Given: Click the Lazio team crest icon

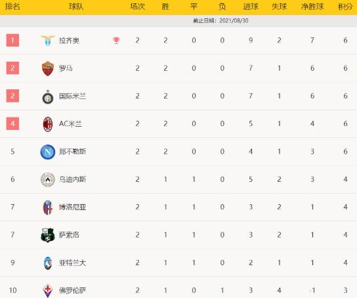Looking at the screenshot, I should pos(48,41).
